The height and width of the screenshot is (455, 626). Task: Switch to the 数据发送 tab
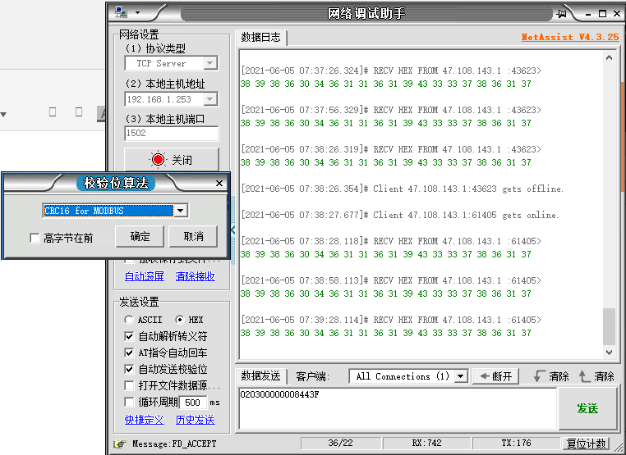[x=260, y=376]
